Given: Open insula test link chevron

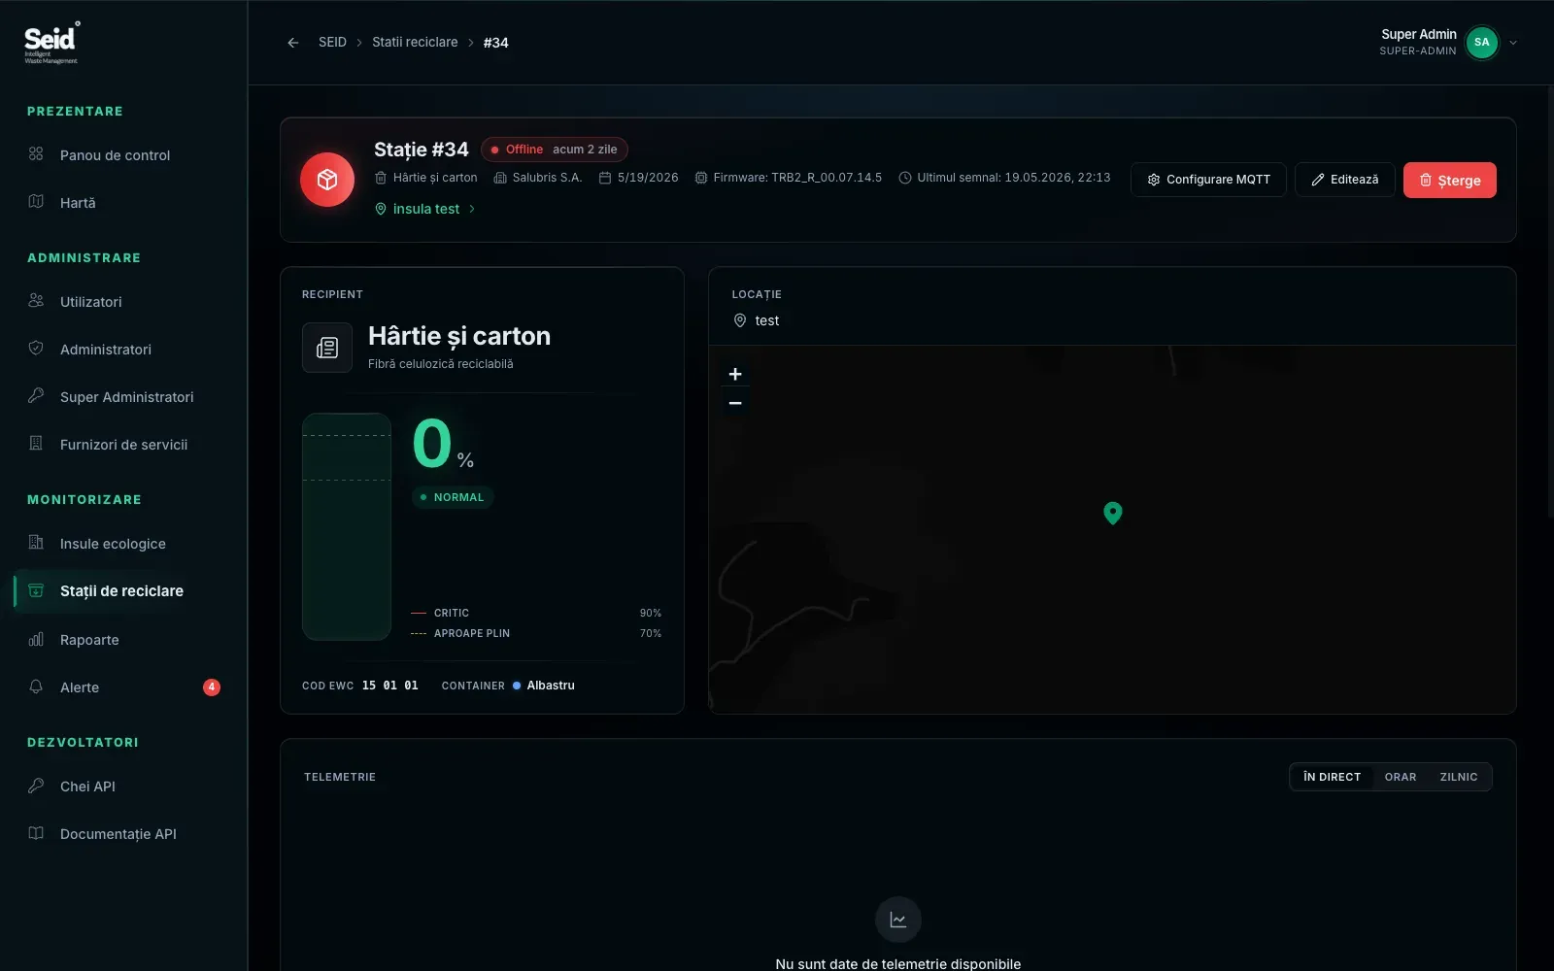Looking at the screenshot, I should 472,209.
